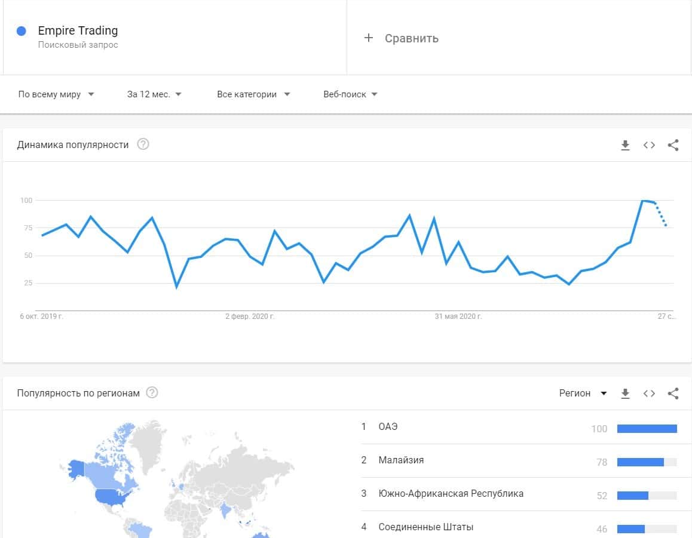Click the plus icon to add comparison

point(369,38)
